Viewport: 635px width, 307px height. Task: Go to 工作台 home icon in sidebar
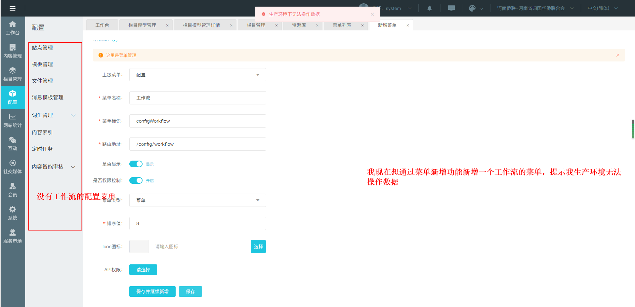pos(13,28)
